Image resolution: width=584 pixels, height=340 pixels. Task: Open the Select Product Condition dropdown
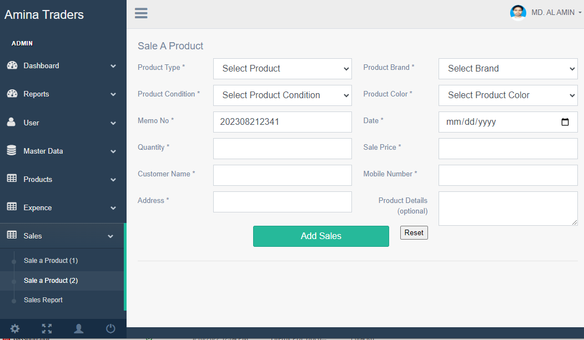[x=282, y=95]
